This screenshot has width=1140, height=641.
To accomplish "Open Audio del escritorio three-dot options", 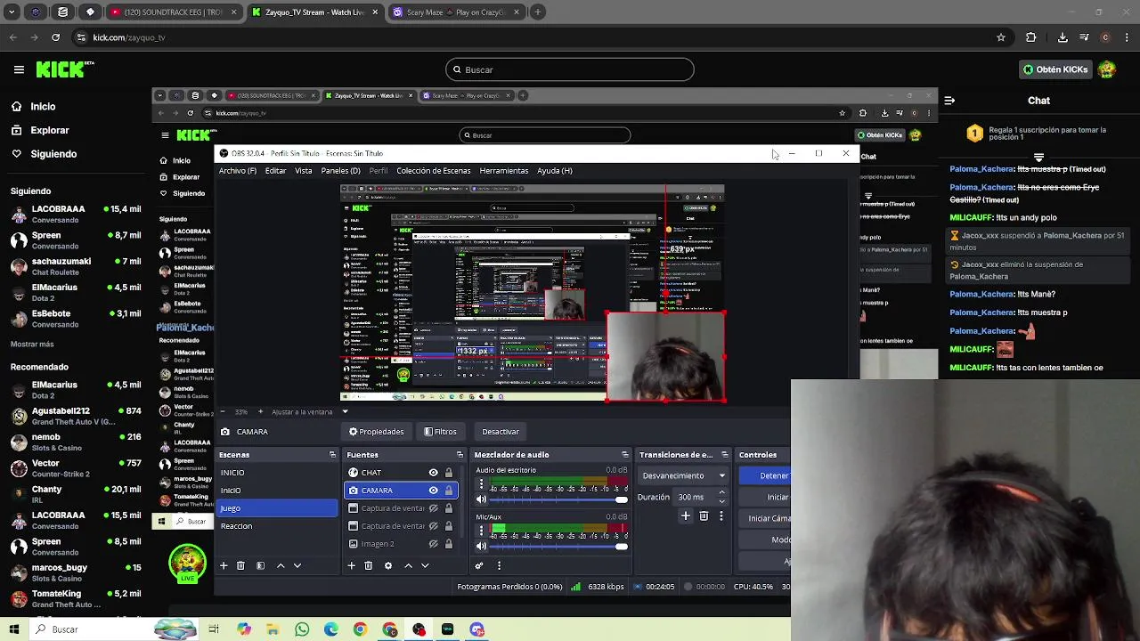I will (482, 484).
